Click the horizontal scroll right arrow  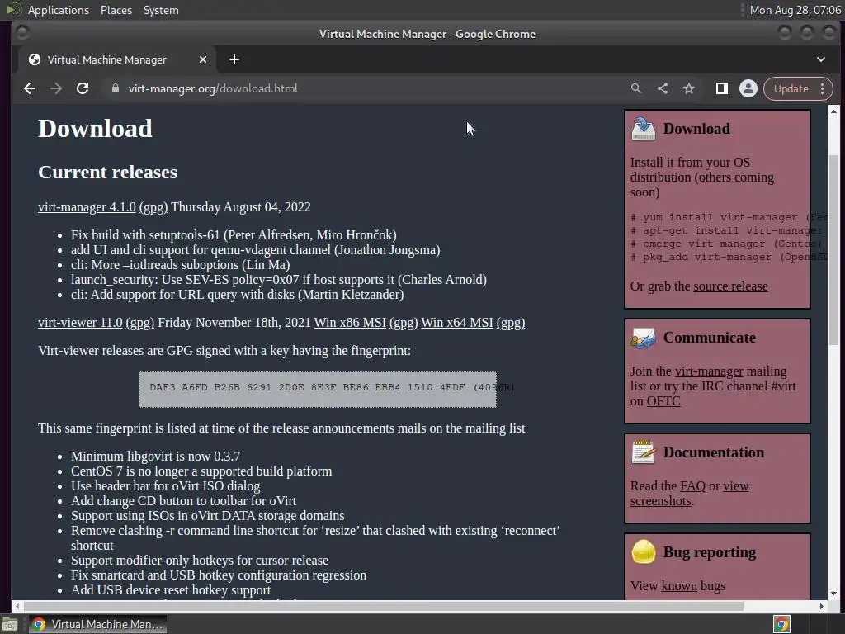(821, 606)
